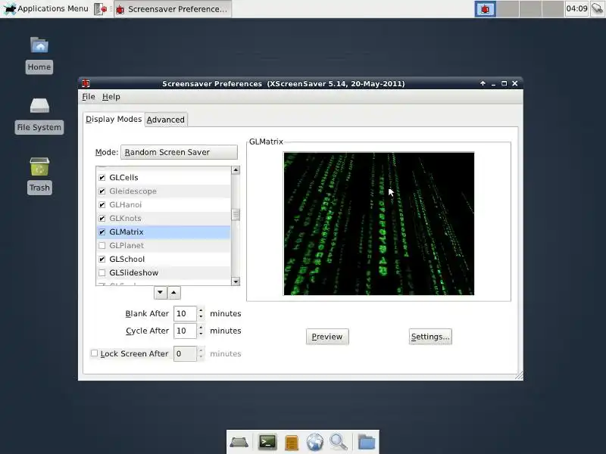Screen dimensions: 606x454
Task: Select the GLSchool list row
Action: [164, 259]
